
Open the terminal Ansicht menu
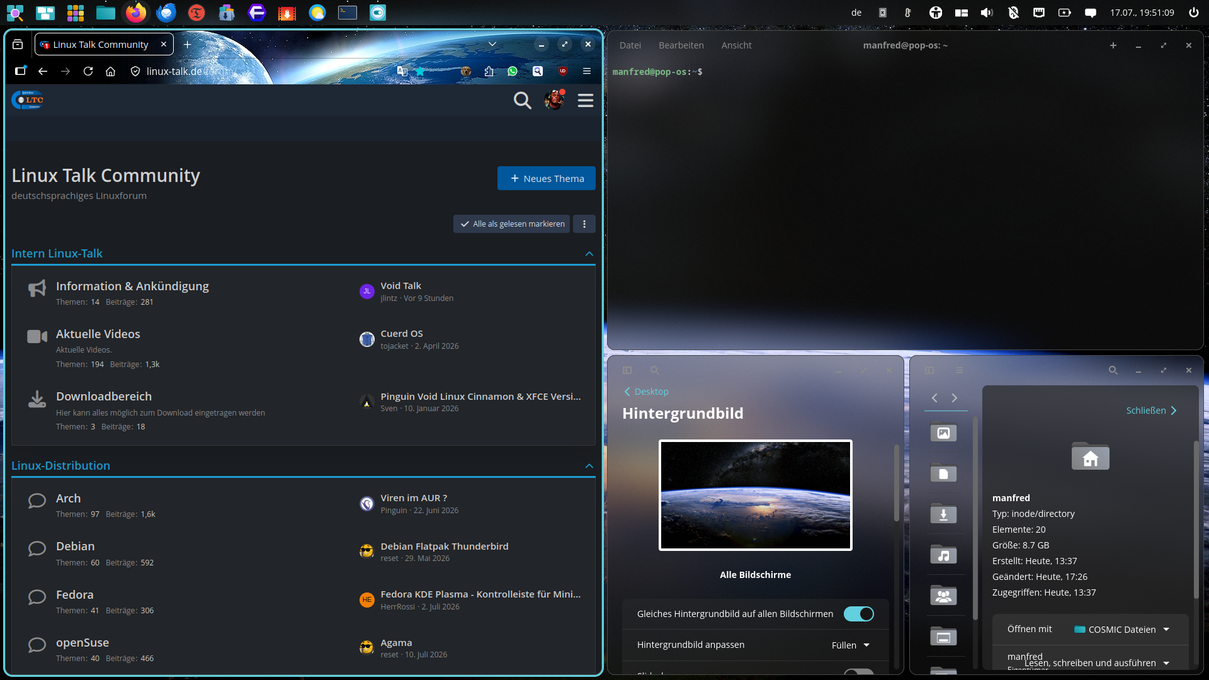tap(737, 45)
